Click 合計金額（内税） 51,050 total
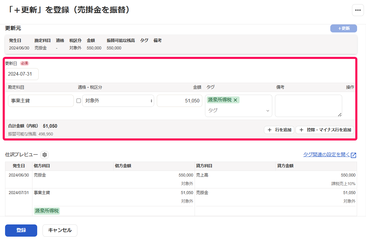Viewport: 366px width, 242px height. point(33,126)
